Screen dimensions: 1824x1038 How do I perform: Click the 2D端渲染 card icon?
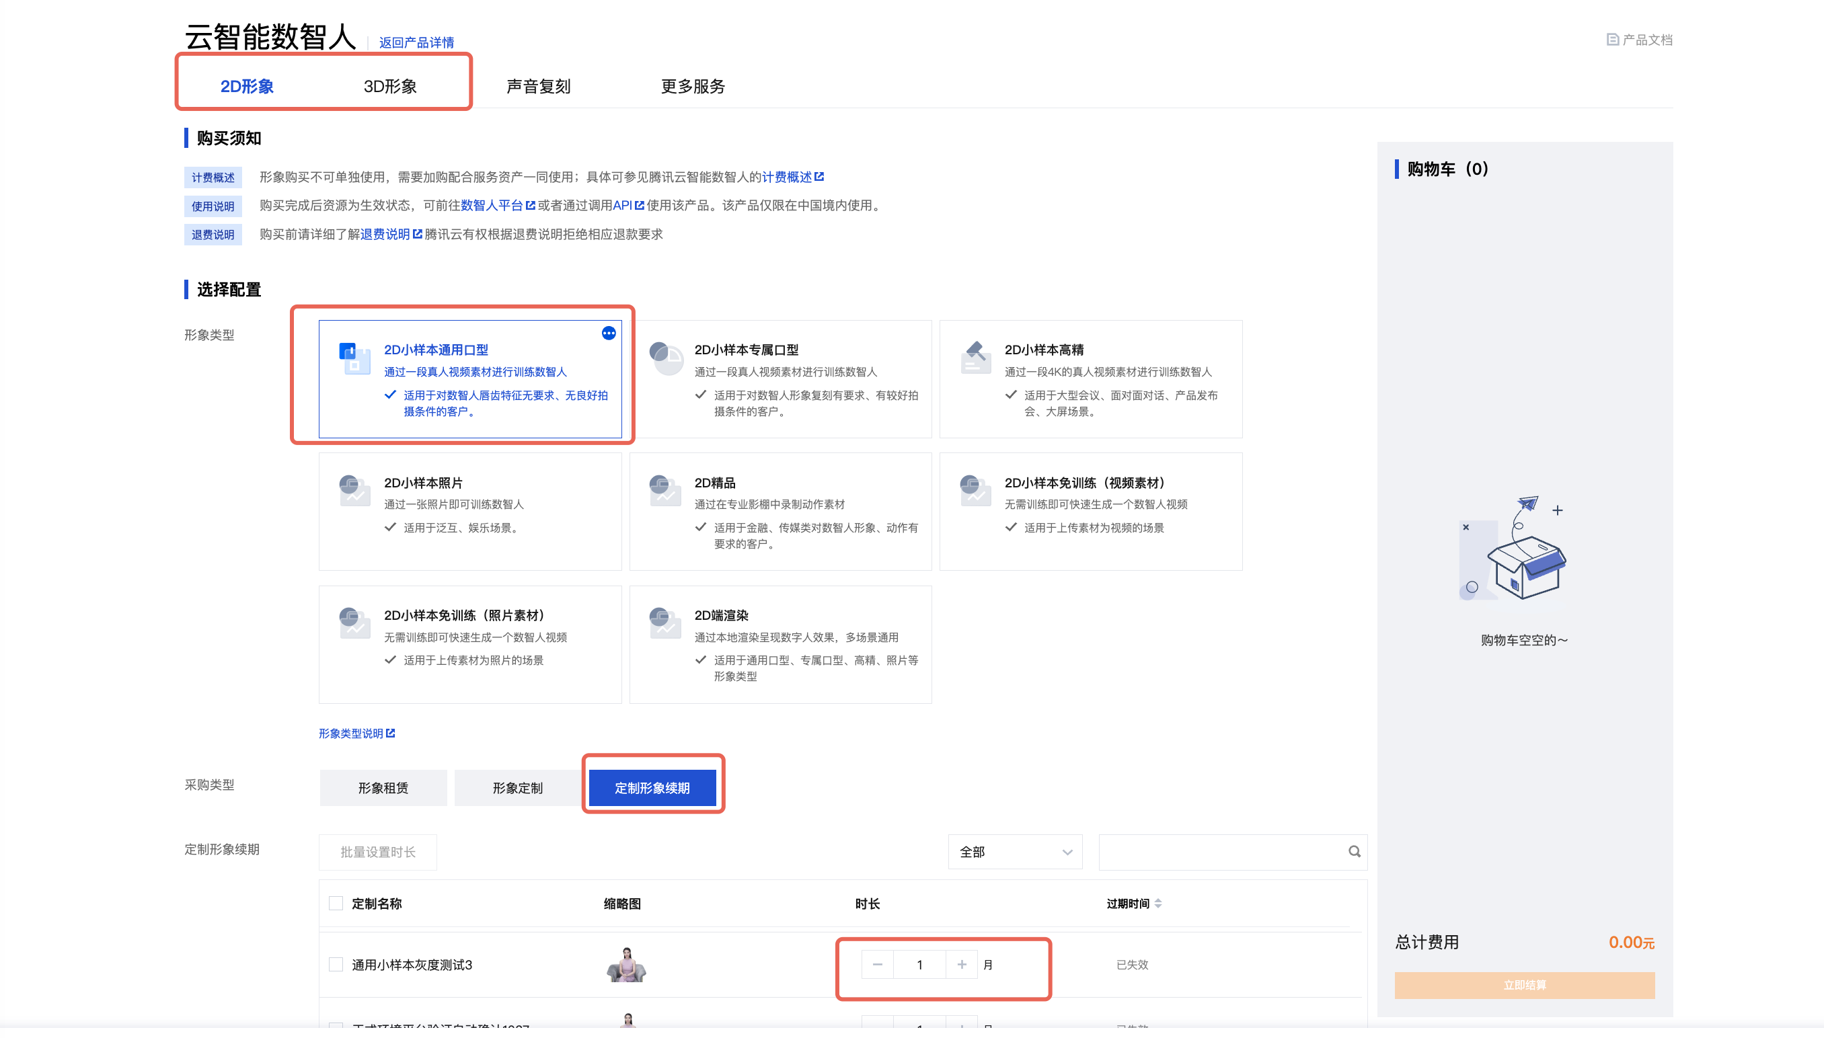(x=665, y=623)
